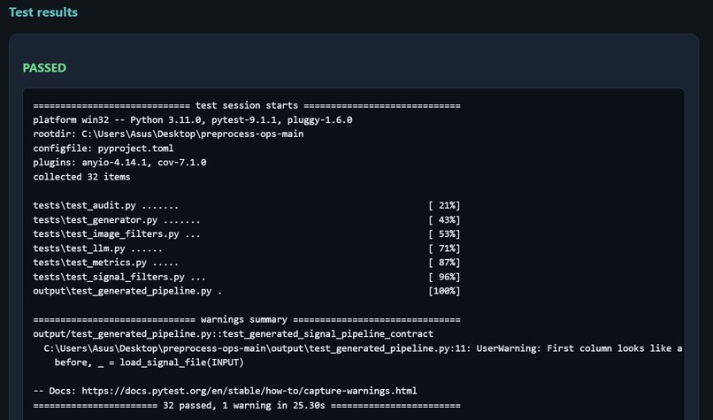
Task: Click the [ 21%] progress value
Action: [x=444, y=205]
